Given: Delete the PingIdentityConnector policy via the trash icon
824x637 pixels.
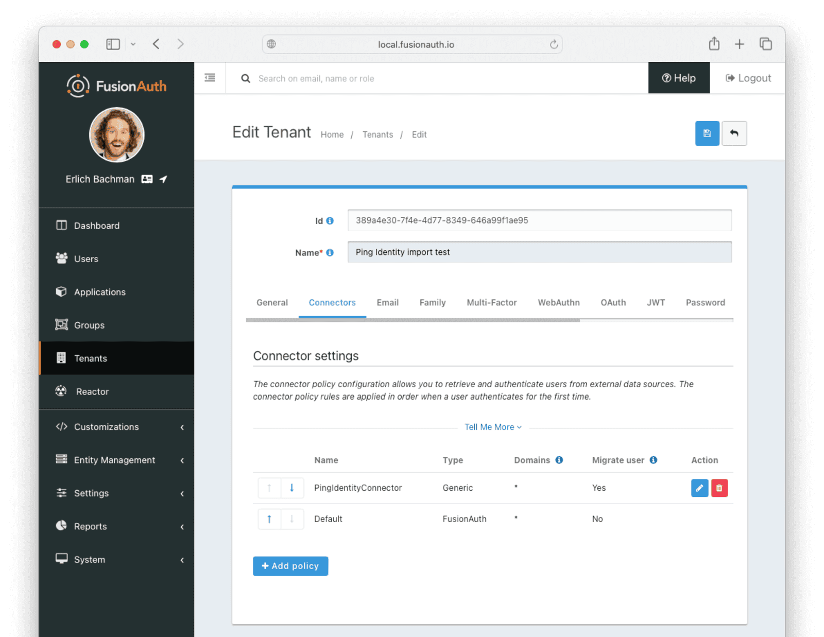Looking at the screenshot, I should 719,488.
